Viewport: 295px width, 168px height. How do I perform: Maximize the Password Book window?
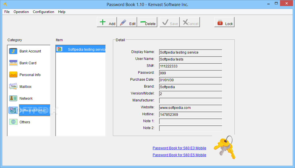click(x=276, y=3)
